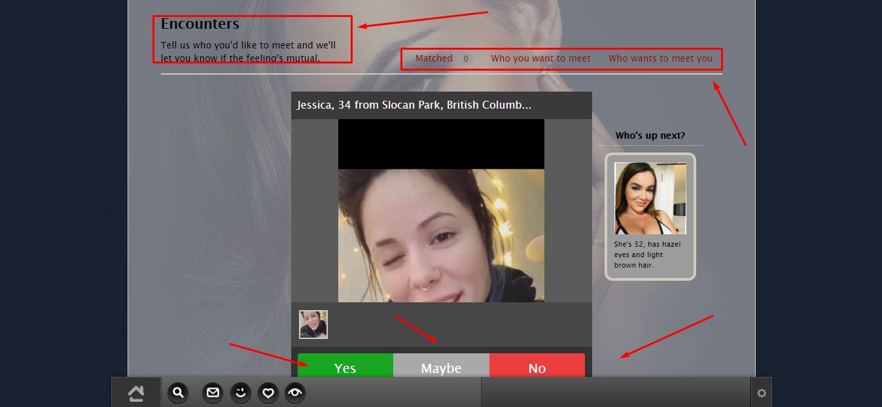Click the Who's up next? heading
This screenshot has height=407, width=882.
[650, 135]
